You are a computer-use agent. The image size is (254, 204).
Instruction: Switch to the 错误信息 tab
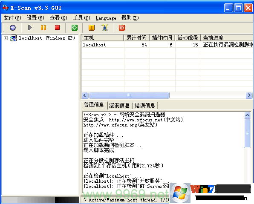145,106
